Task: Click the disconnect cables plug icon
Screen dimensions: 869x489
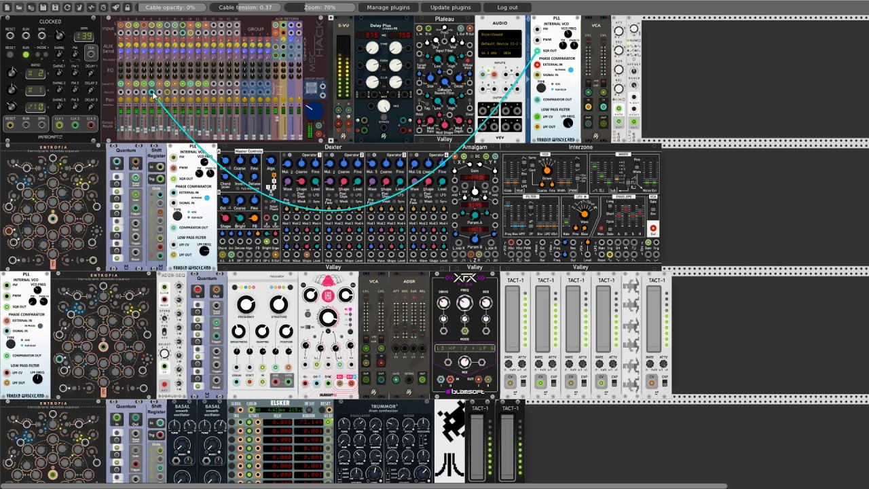Action: [x=79, y=7]
